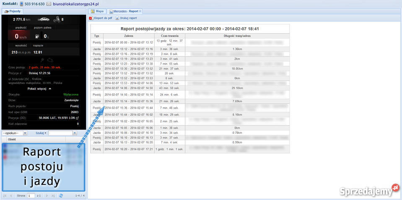Focus the vehicle search input field

[x=60, y=133]
